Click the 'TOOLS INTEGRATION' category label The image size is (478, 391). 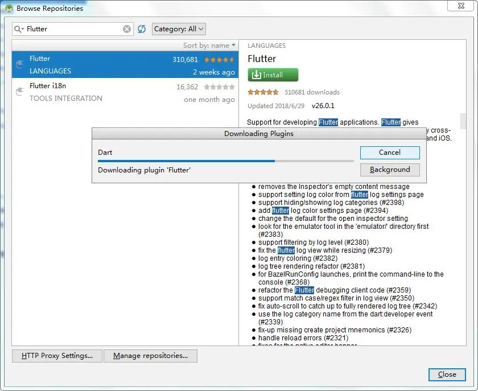66,98
